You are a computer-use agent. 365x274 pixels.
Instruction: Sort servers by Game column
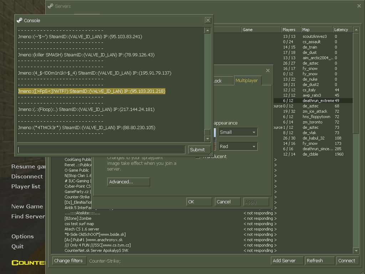click(261, 30)
